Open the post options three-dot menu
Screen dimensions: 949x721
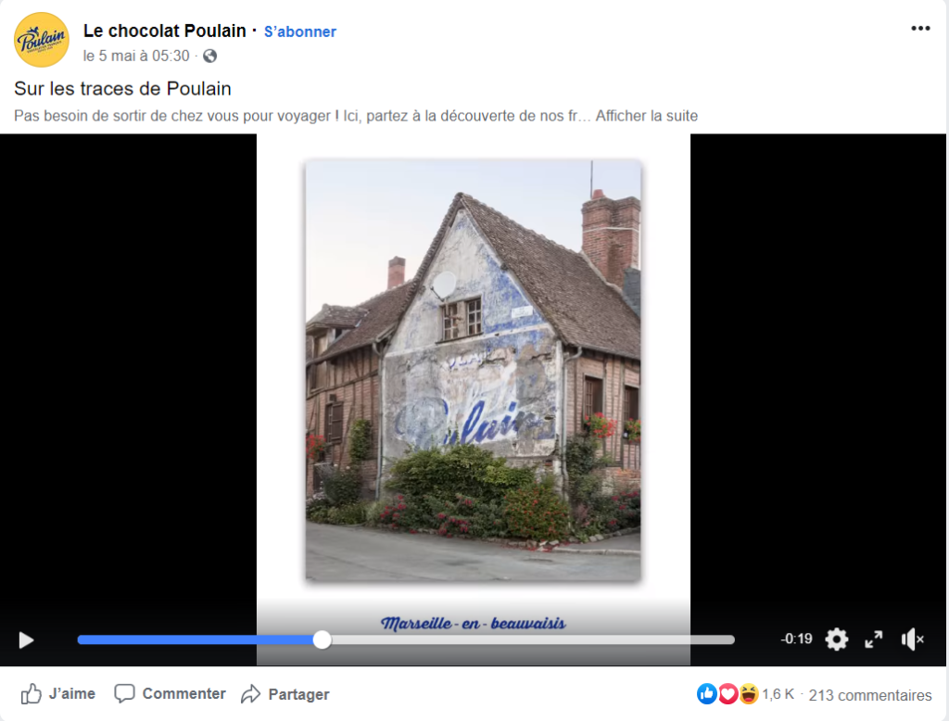pyautogui.click(x=920, y=29)
